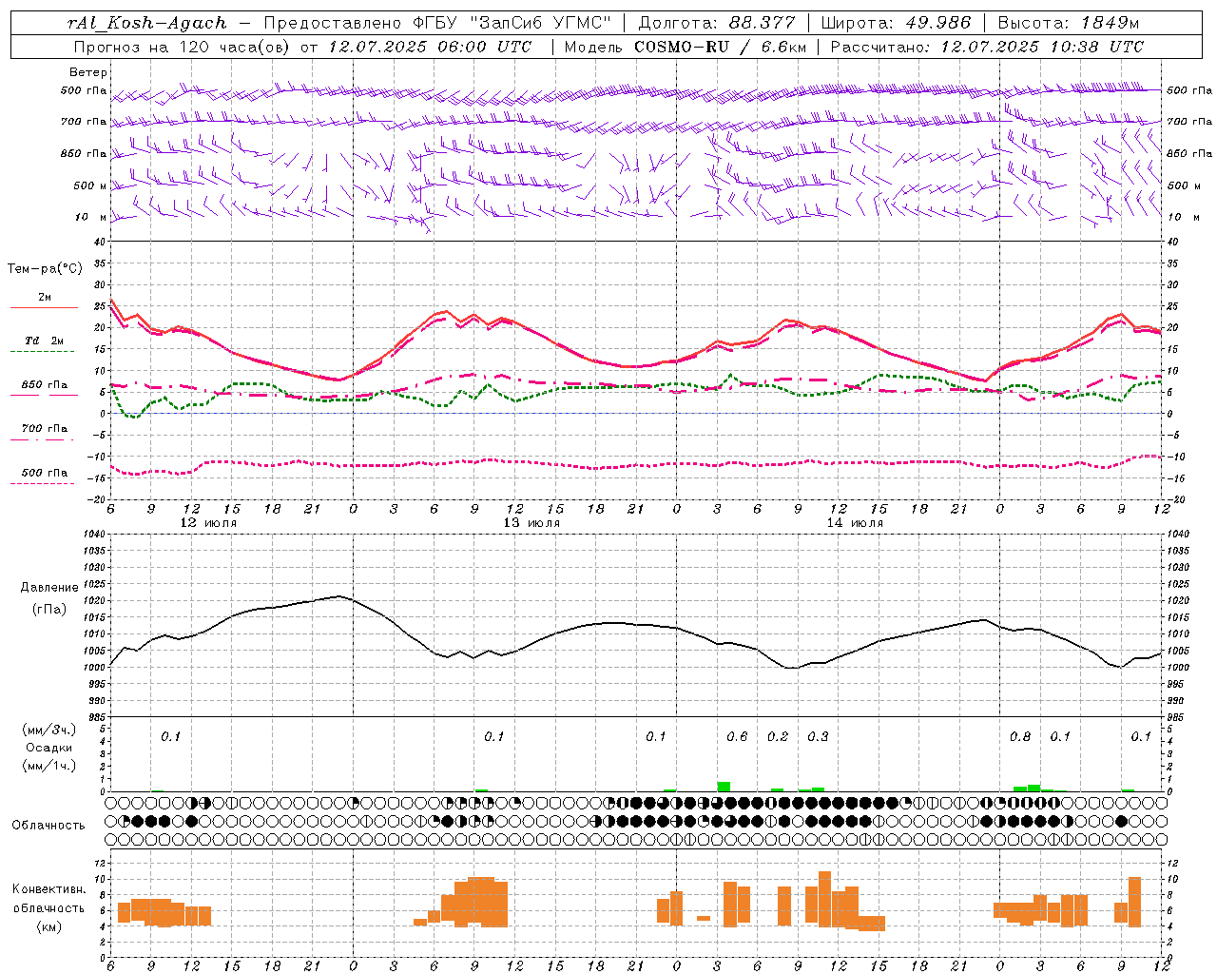Click the "Td 2м" dew point legend entry
The height and width of the screenshot is (974, 1217).
[44, 341]
